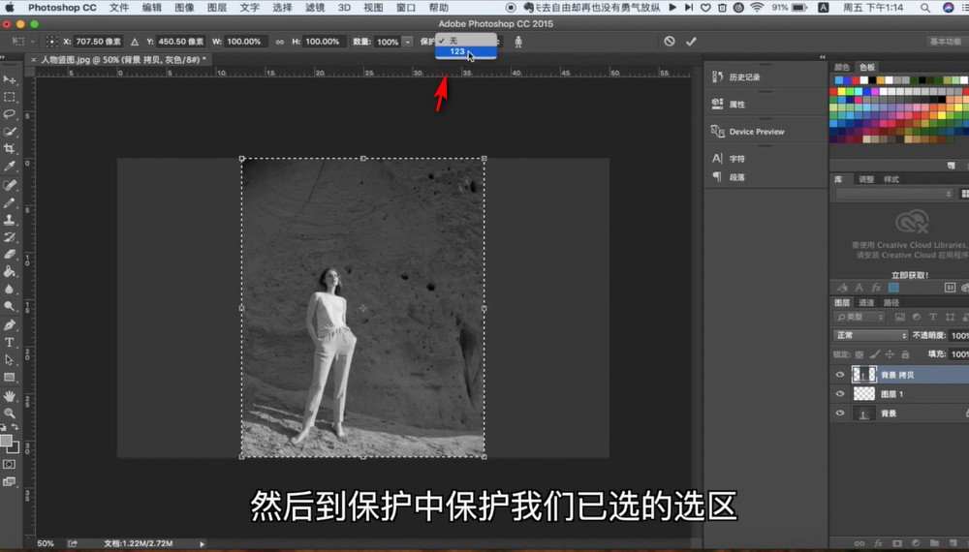Open the tool preset picker arrow
Screen dimensions: 969x552
(x=33, y=42)
